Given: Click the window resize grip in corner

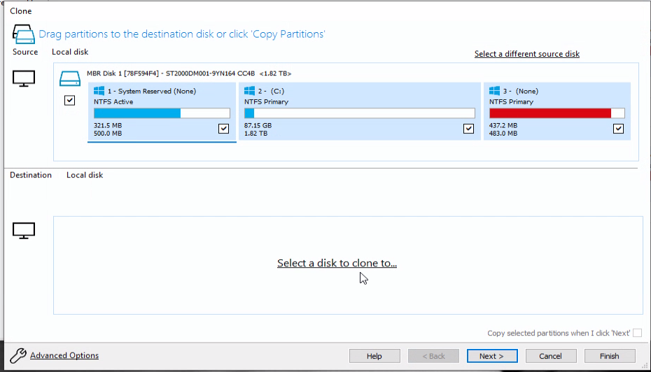Looking at the screenshot, I should (x=645, y=366).
